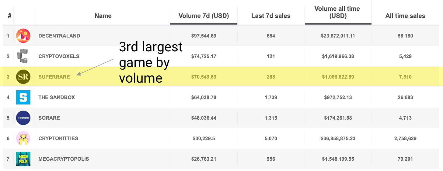This screenshot has height=171, width=443.
Task: Open the SUPERRARE name link
Action: (x=54, y=77)
